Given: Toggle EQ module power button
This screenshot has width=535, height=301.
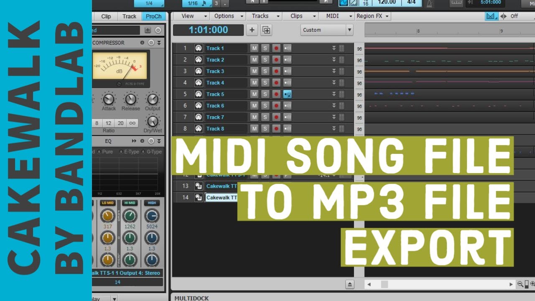Looking at the screenshot, I should pos(151,141).
